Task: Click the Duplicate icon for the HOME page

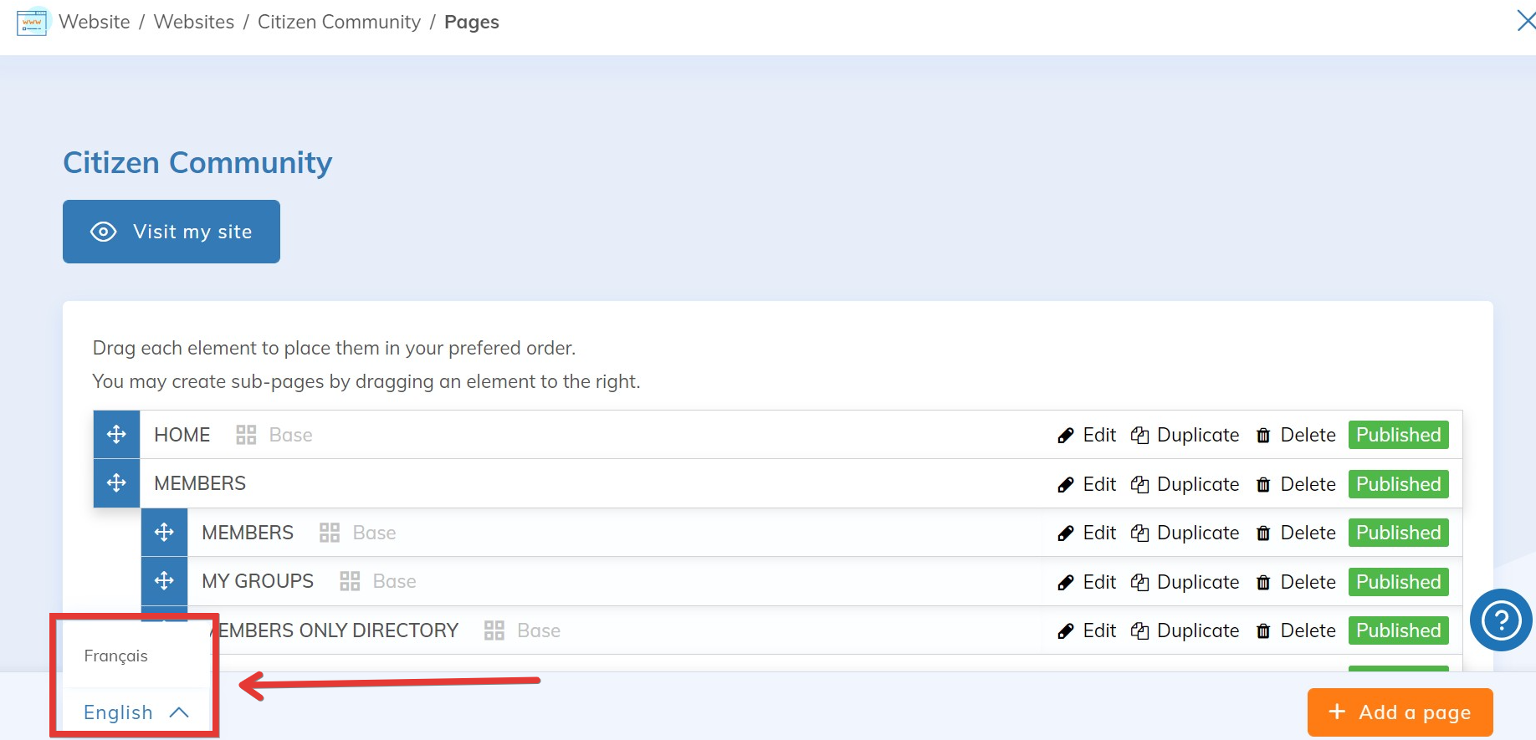Action: tap(1139, 435)
